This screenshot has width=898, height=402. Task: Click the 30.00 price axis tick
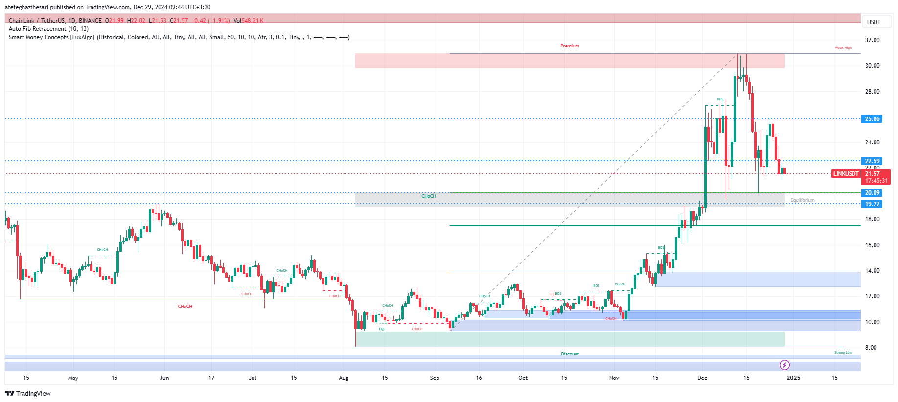872,66
